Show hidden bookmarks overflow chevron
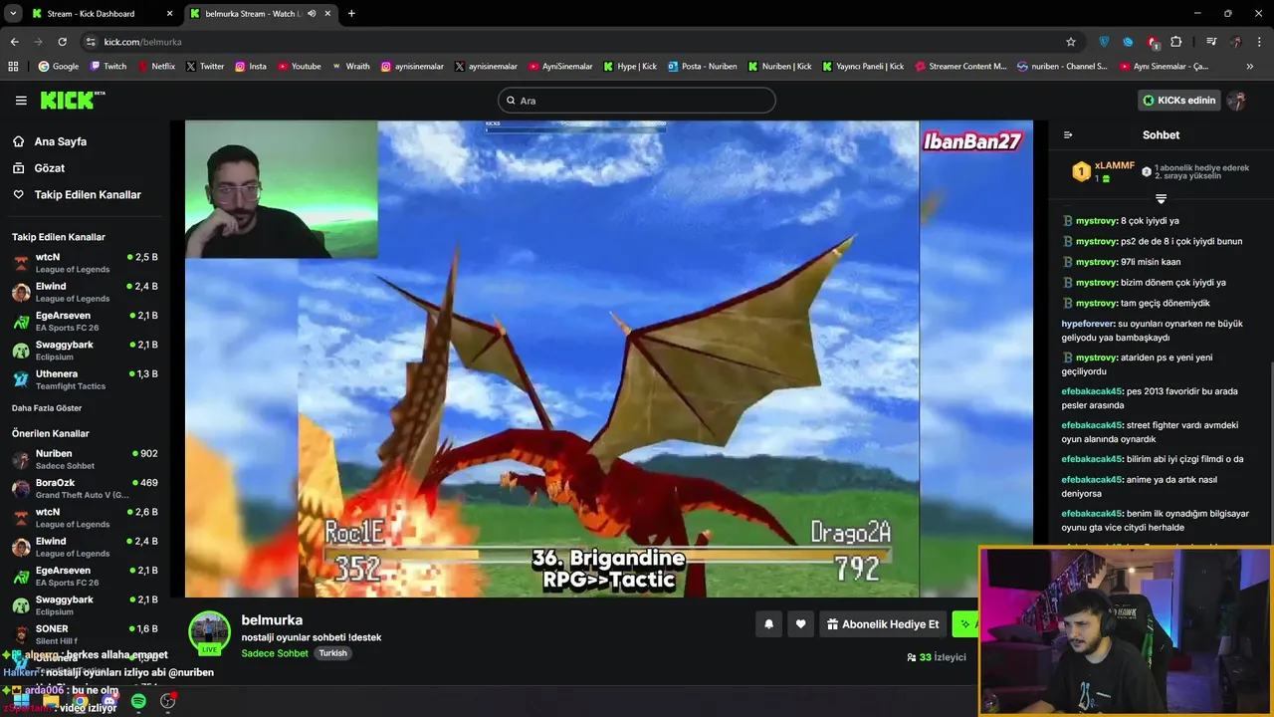1274x717 pixels. point(1250,67)
